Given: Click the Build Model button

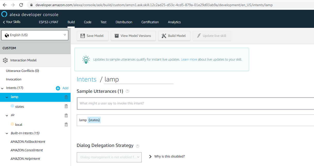Looking at the screenshot, I should 174,36.
